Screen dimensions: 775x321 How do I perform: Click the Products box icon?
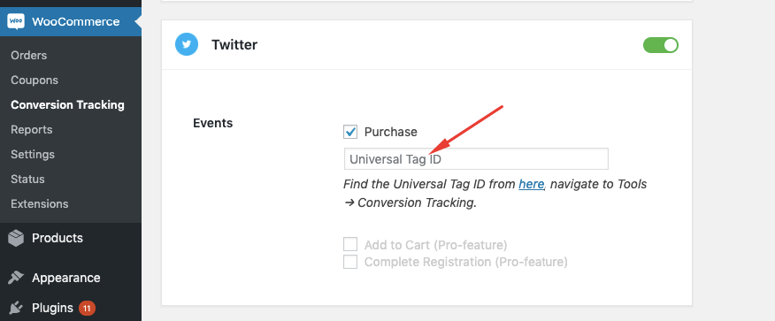(x=16, y=239)
